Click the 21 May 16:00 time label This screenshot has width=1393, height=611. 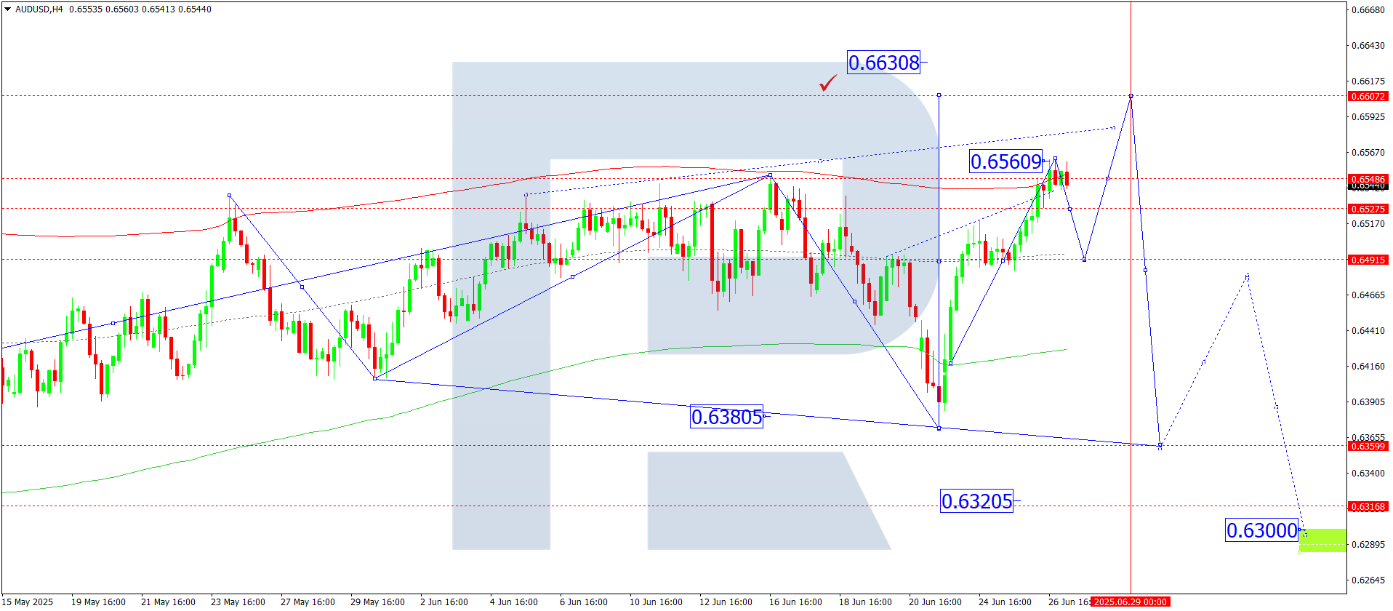(168, 602)
